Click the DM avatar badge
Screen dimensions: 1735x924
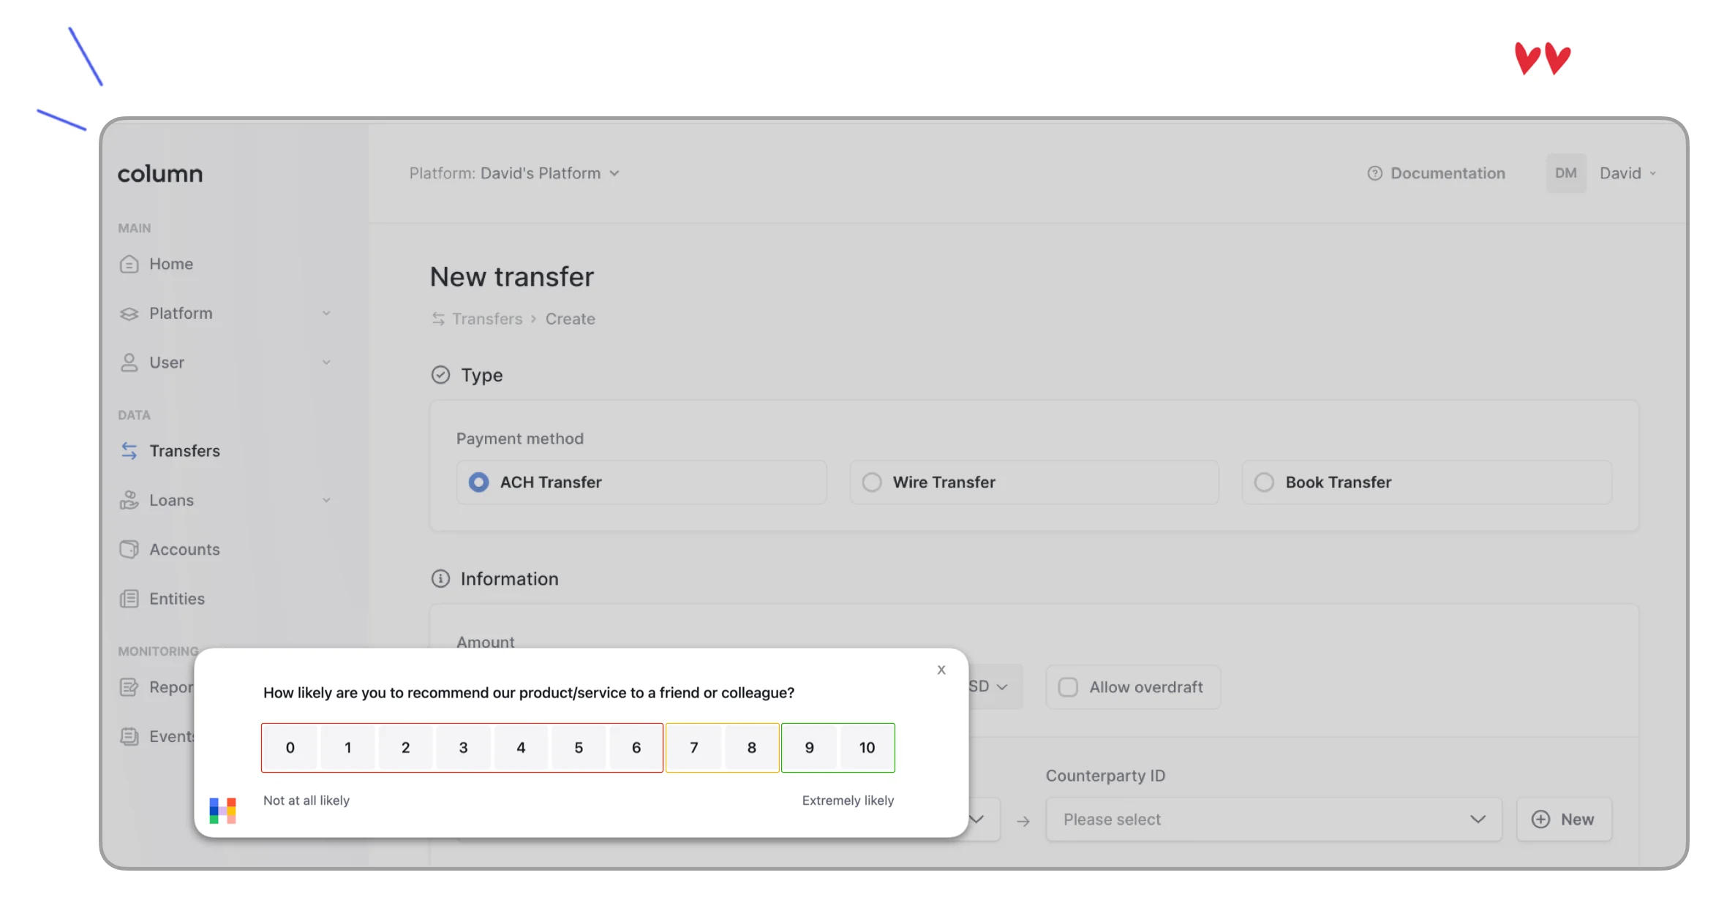pyautogui.click(x=1566, y=173)
